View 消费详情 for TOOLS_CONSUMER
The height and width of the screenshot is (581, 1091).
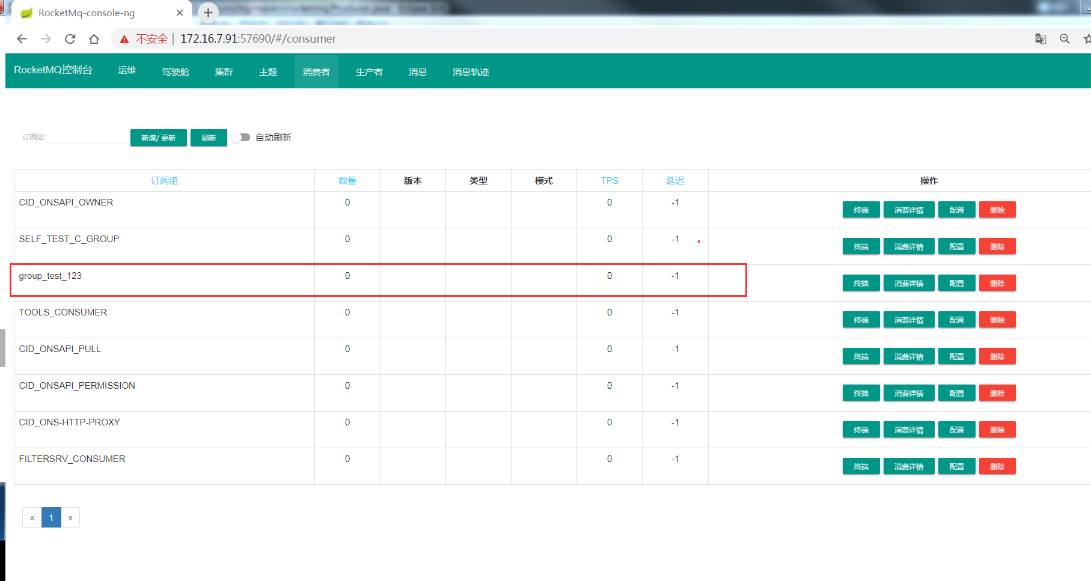[909, 320]
